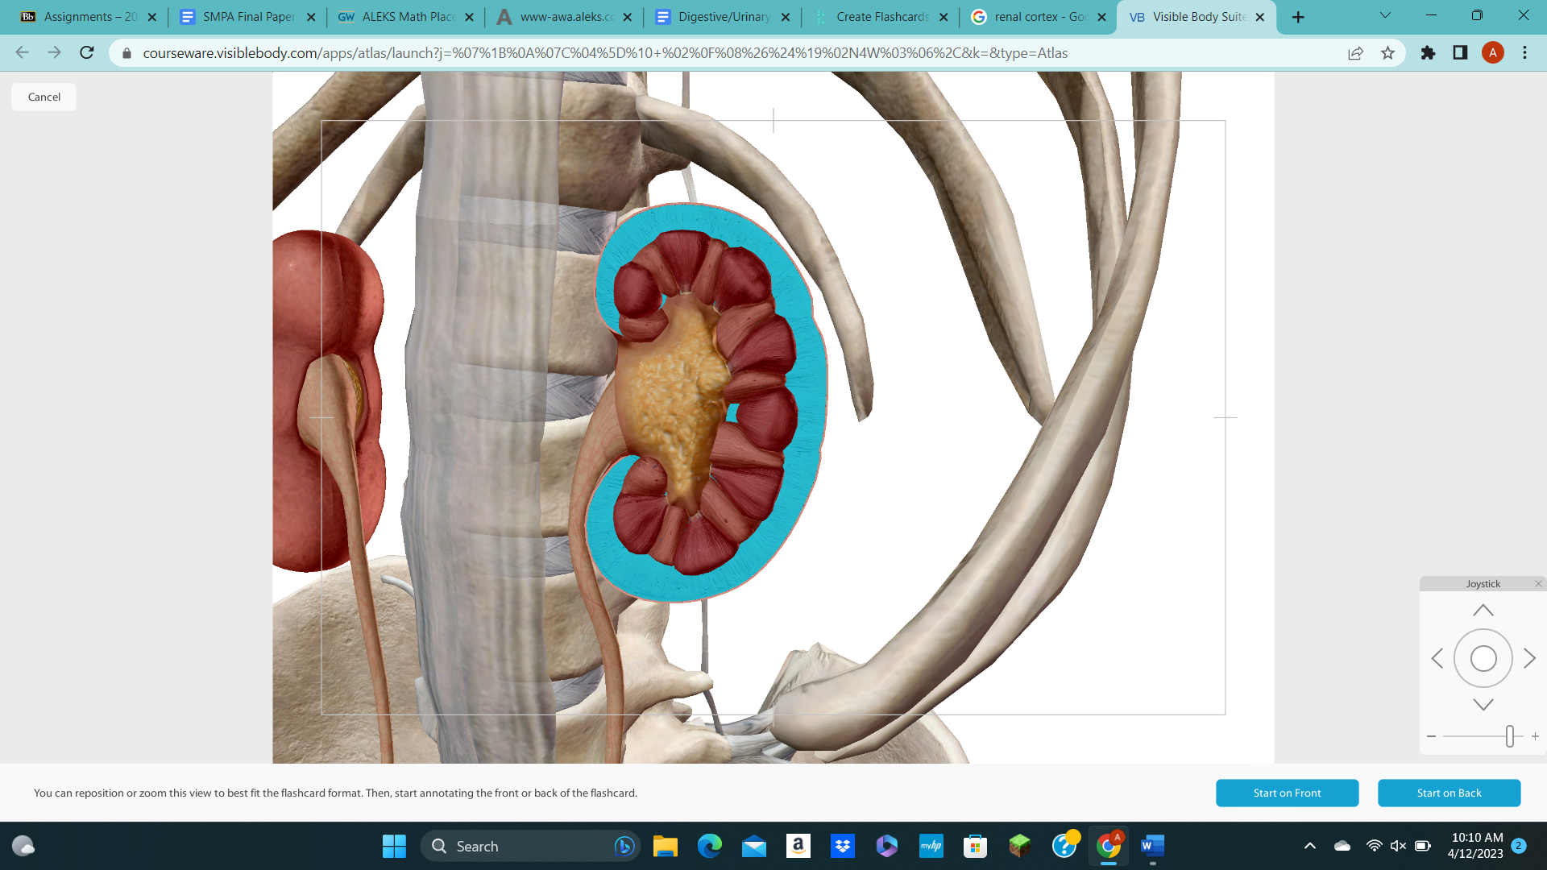Click the share icon in the address bar
Viewport: 1547px width, 870px height.
1356,52
